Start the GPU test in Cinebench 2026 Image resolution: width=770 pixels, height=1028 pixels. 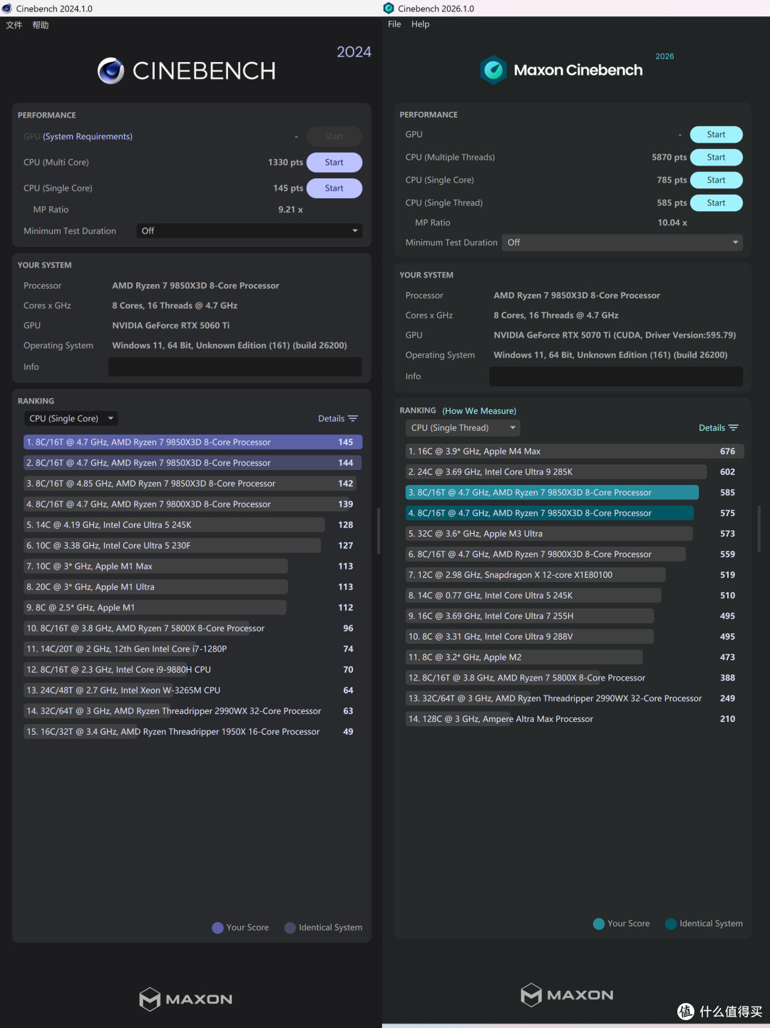[717, 135]
